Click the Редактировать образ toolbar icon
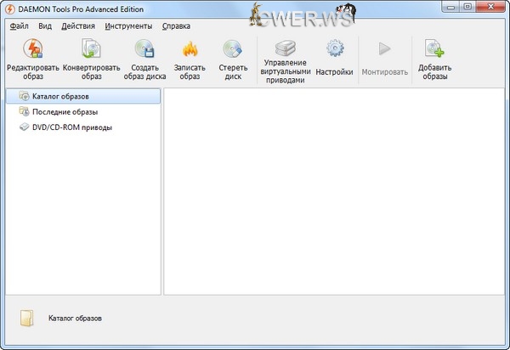Viewport: 510px width, 350px height. click(32, 51)
